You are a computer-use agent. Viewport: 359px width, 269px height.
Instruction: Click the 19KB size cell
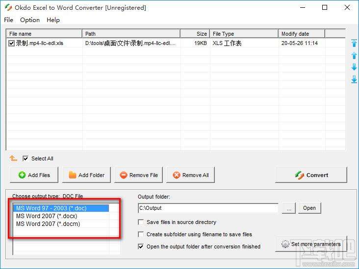point(200,43)
